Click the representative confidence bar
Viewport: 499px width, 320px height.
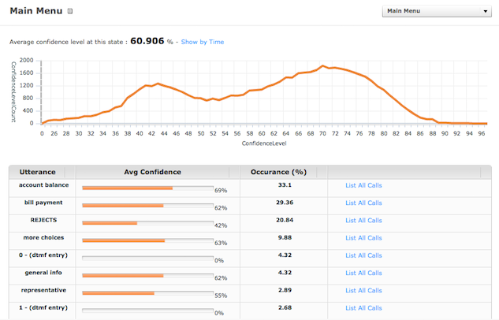coord(148,293)
